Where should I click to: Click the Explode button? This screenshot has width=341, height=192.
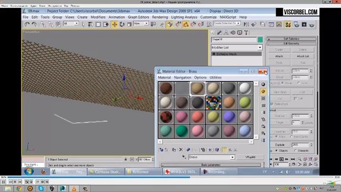(x=280, y=145)
